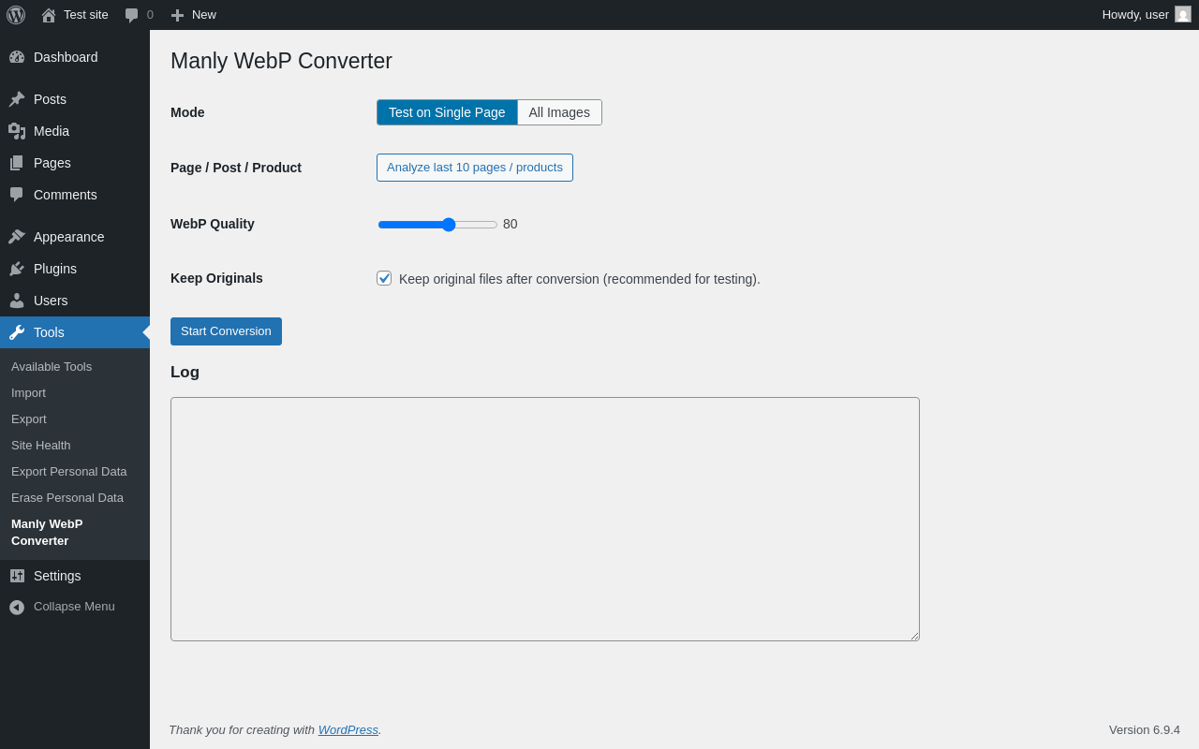Click the Posts pushpin icon

(17, 99)
